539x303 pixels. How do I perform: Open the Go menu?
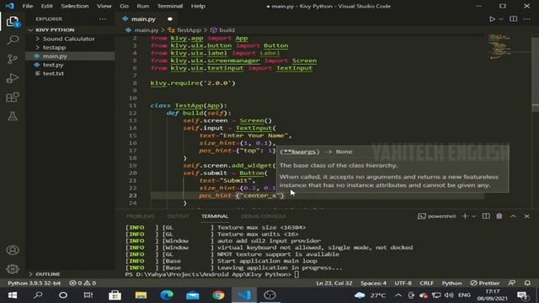[x=124, y=6]
